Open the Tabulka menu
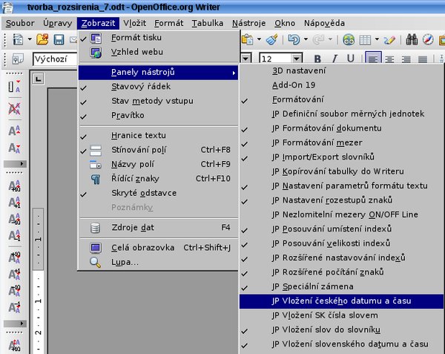Image resolution: width=445 pixels, height=354 pixels. point(208,23)
